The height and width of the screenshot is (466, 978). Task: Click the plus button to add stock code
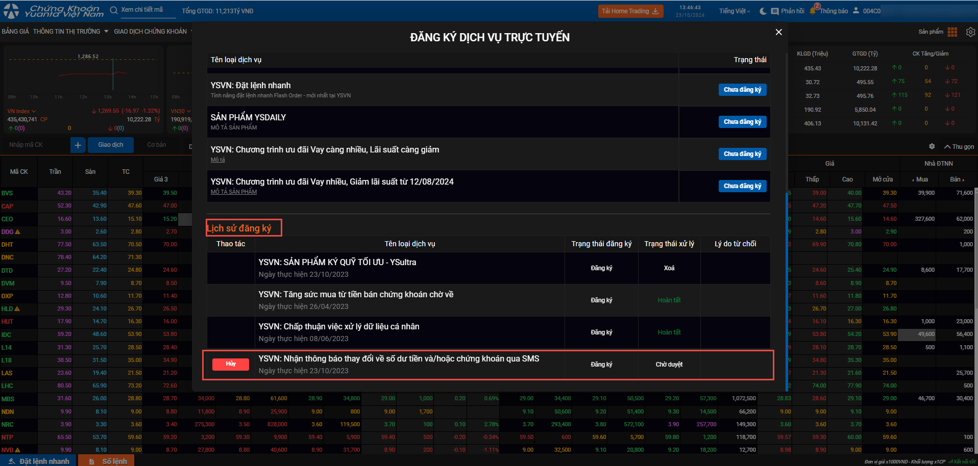click(x=78, y=145)
